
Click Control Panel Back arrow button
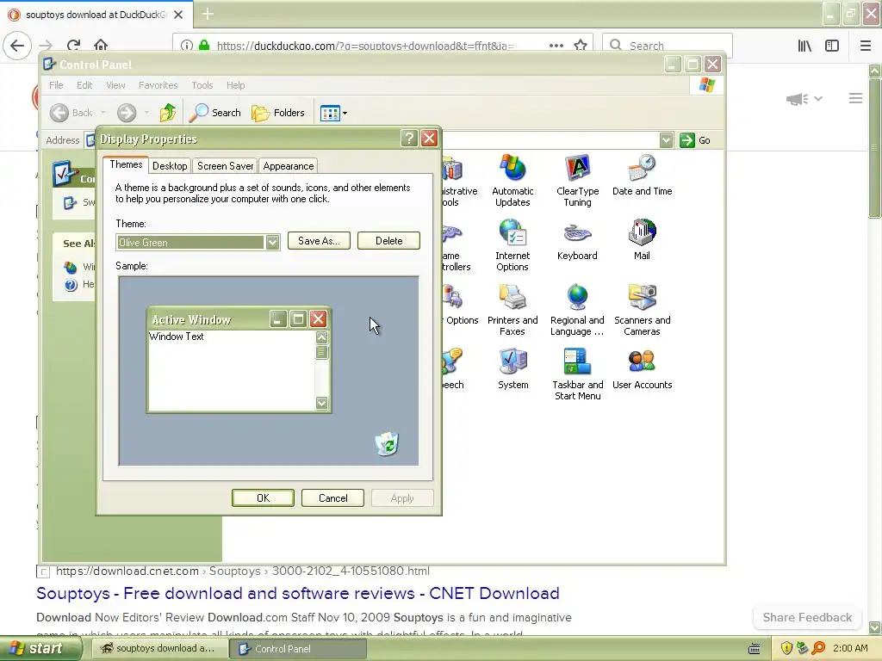pos(71,113)
